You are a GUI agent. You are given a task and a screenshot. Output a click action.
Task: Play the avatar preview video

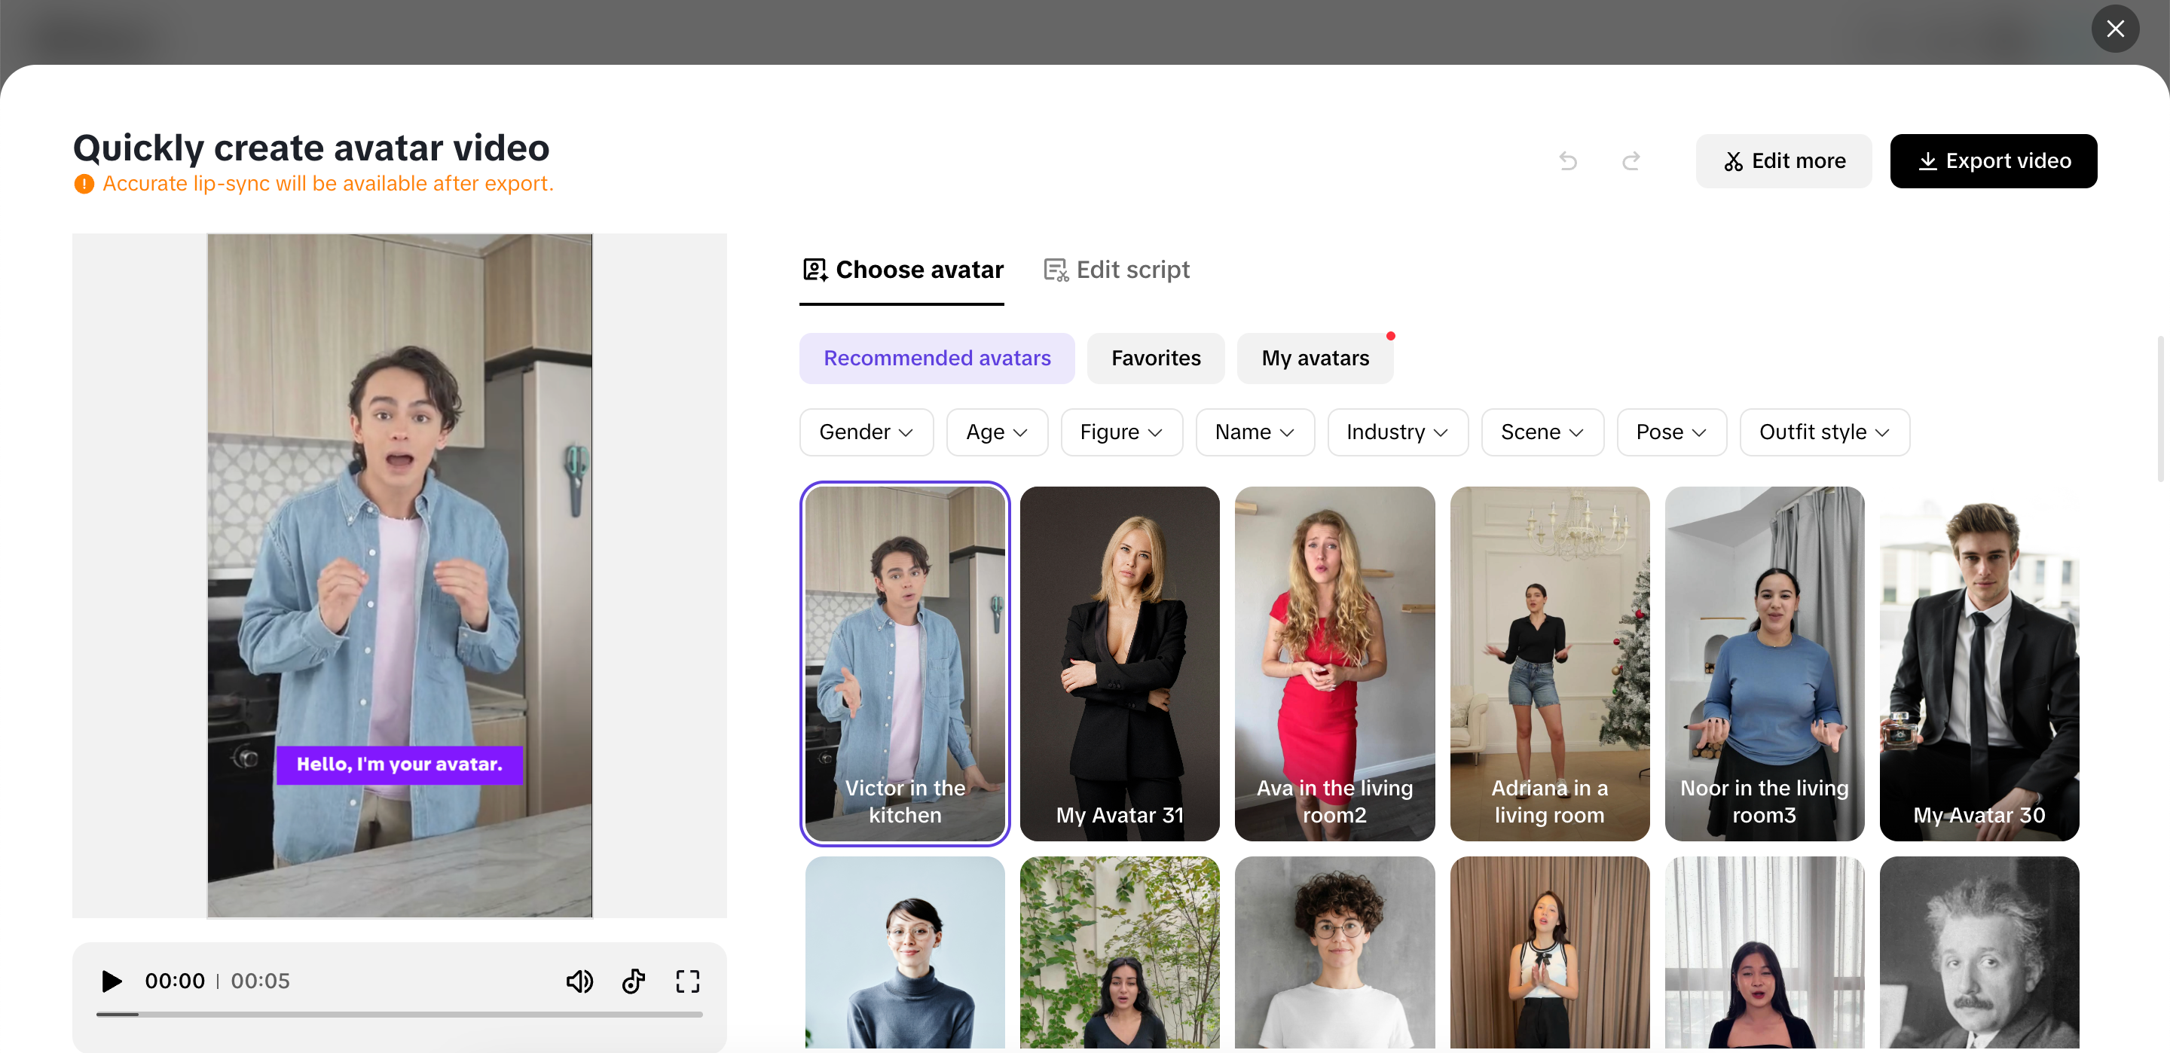pyautogui.click(x=112, y=981)
